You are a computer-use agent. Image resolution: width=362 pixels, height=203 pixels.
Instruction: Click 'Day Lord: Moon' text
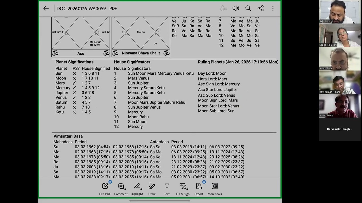pos(212,73)
